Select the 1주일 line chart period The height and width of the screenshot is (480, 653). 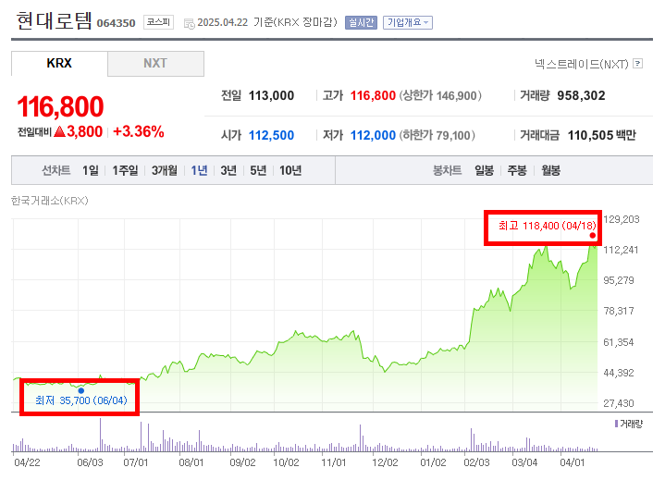pos(125,170)
